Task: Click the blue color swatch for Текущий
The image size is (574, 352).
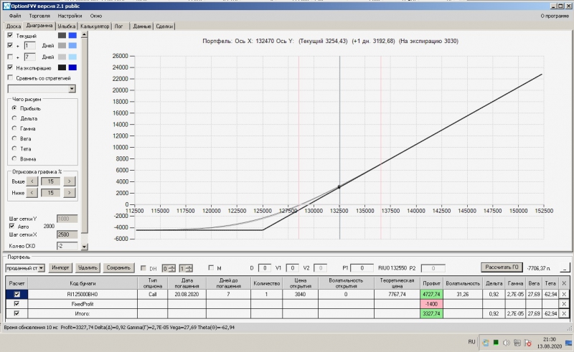Action: [72, 36]
